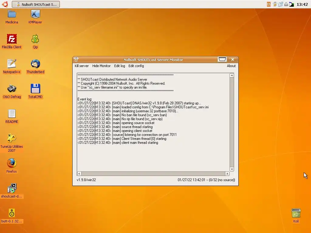
Task: Open the Medicina folder icon
Action: 12,14
